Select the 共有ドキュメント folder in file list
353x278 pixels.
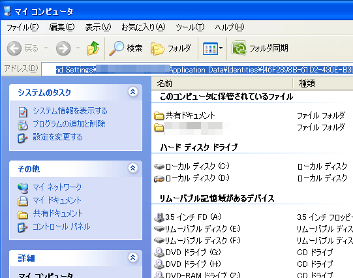(185, 116)
